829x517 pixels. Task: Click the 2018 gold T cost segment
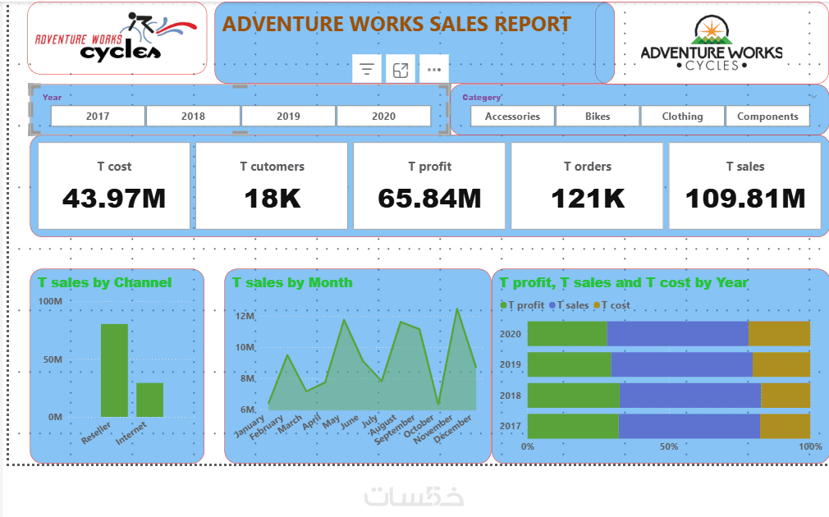(x=785, y=396)
